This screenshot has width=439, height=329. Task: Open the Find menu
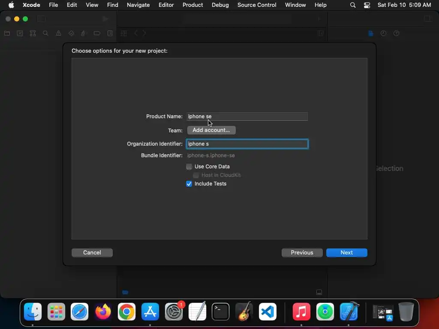point(113,5)
